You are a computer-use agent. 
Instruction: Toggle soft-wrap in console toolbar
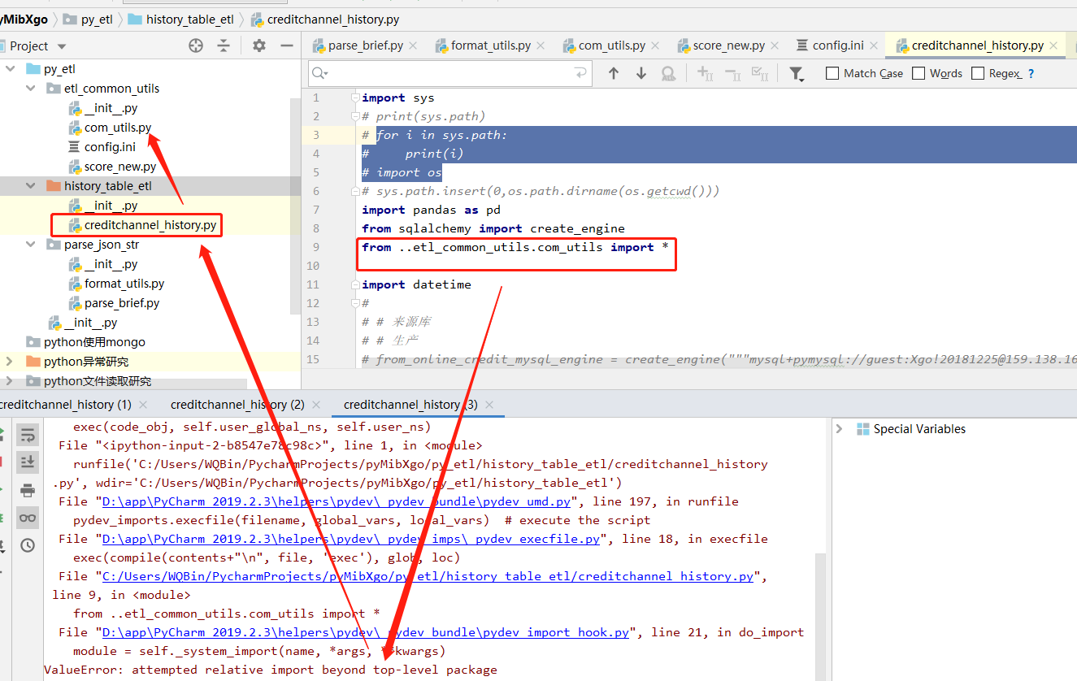pos(28,436)
